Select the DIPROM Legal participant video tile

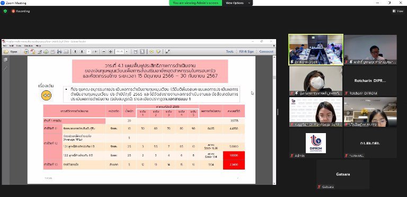[316, 112]
